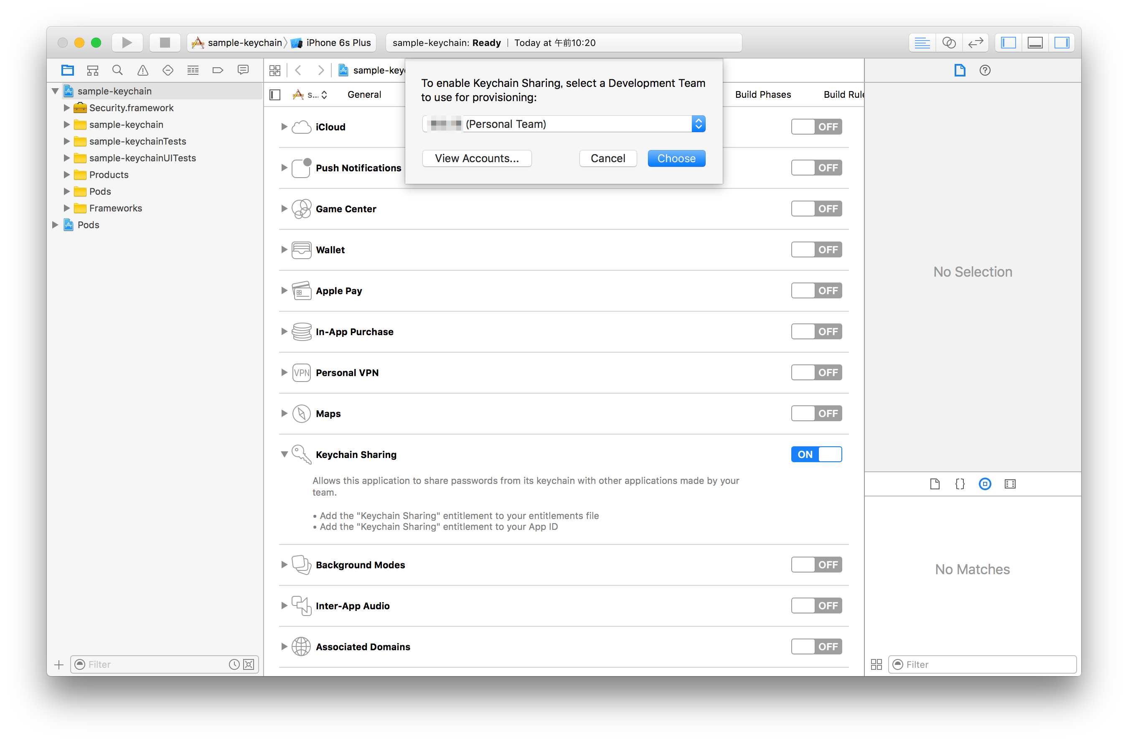Switch to the General tab
This screenshot has width=1128, height=743.
click(364, 94)
